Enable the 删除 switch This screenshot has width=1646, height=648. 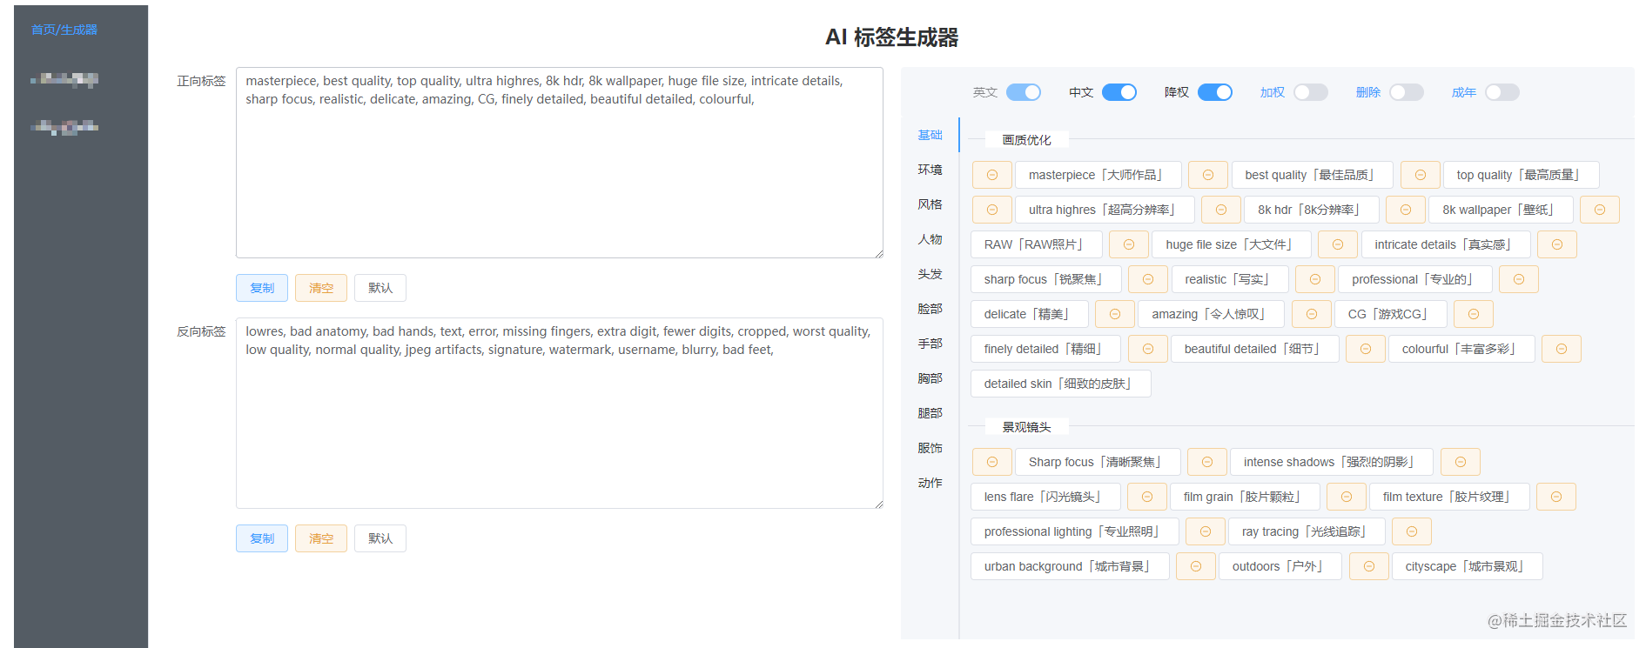tap(1407, 92)
